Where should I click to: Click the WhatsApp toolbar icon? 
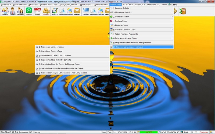pos(29,11)
